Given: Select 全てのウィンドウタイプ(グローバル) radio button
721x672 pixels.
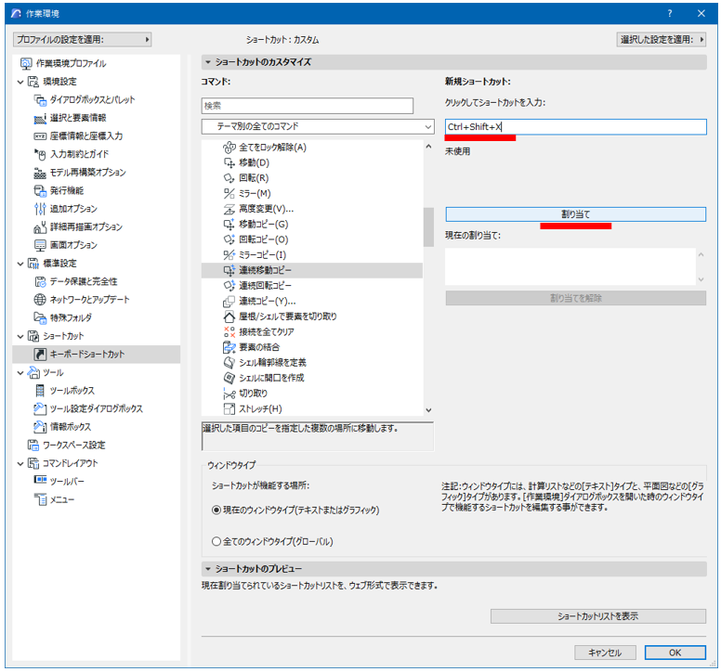Looking at the screenshot, I should (x=216, y=541).
